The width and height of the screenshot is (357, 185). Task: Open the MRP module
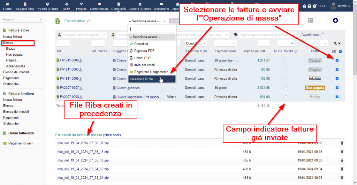(67, 6)
